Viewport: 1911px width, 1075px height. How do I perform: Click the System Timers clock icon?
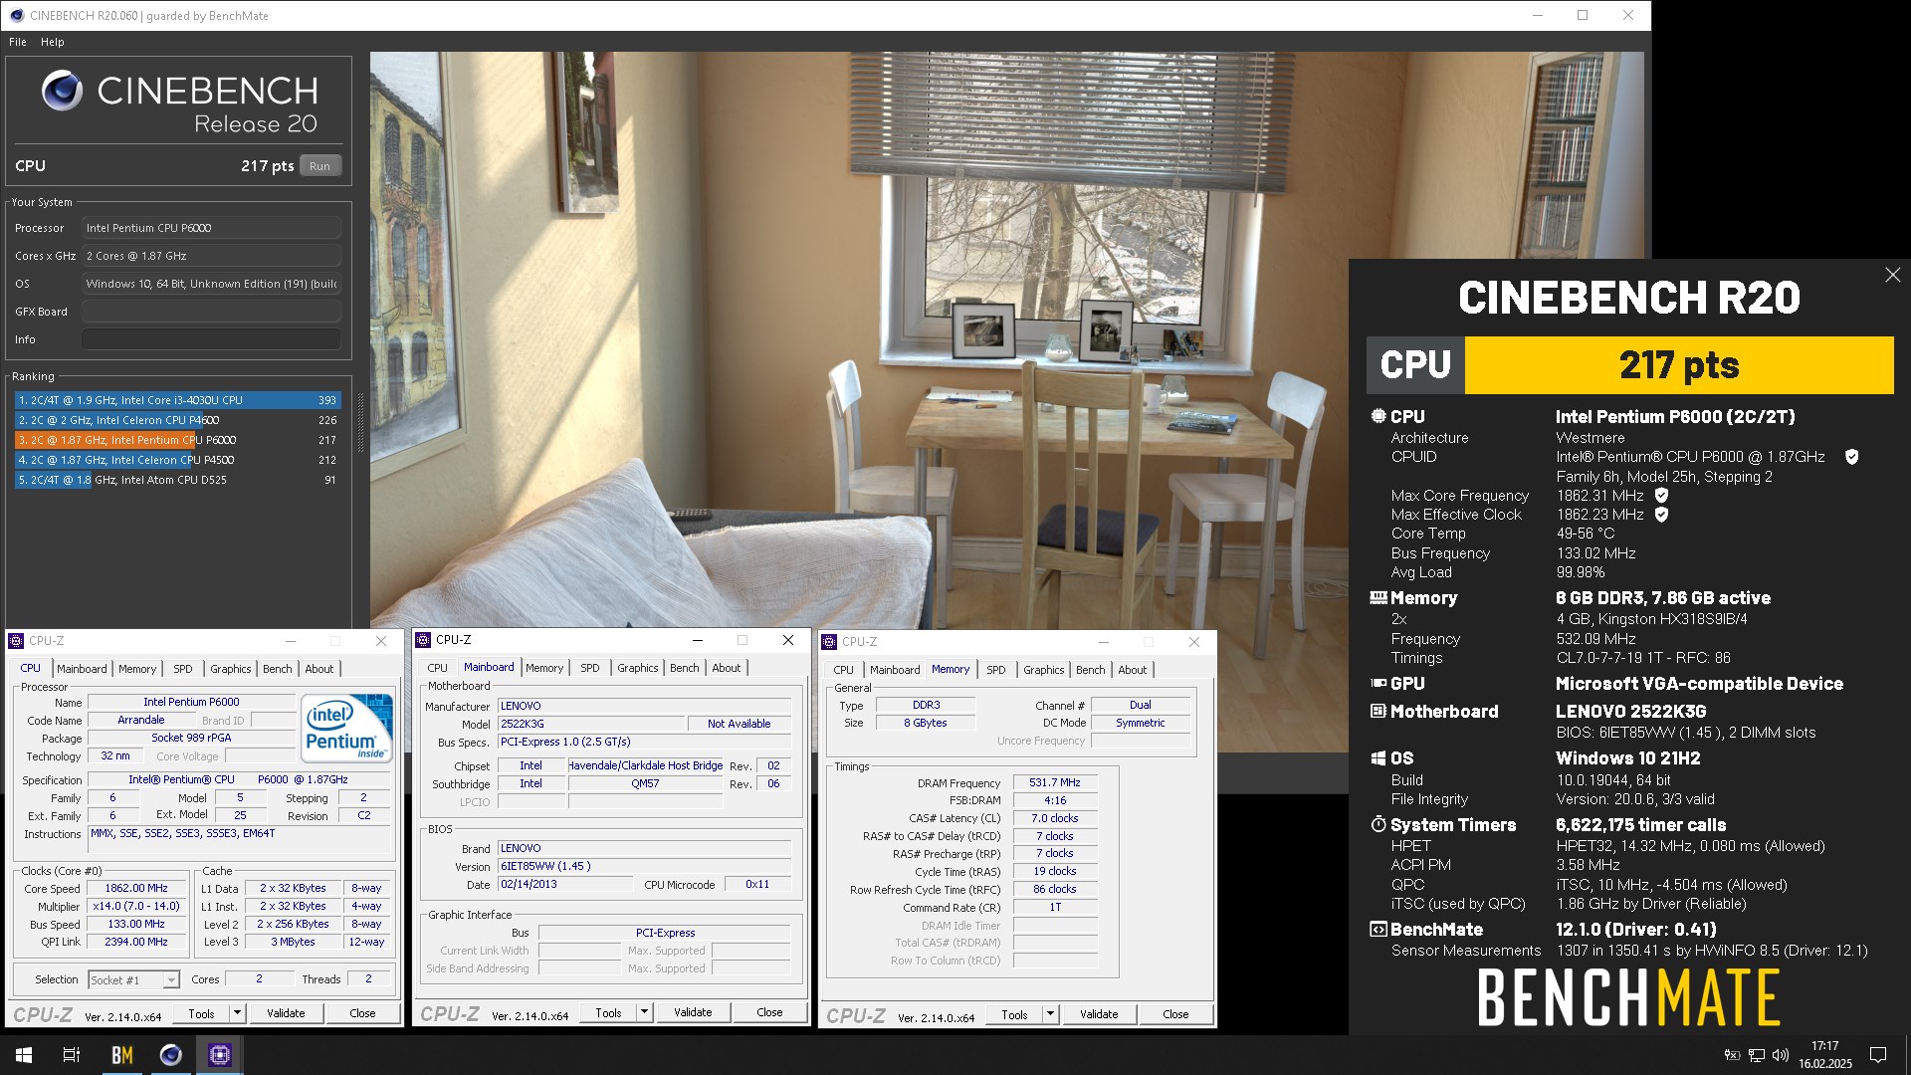1379,824
